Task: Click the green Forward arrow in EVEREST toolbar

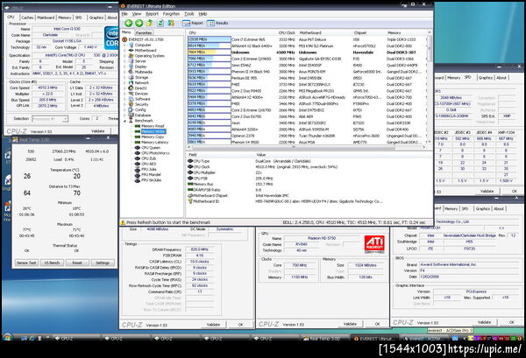Action: tap(139, 23)
